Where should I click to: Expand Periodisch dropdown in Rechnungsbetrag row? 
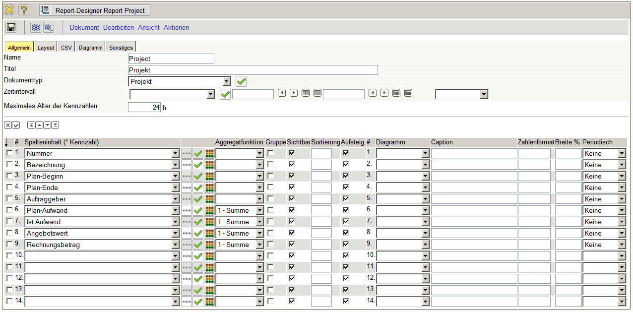click(x=622, y=245)
